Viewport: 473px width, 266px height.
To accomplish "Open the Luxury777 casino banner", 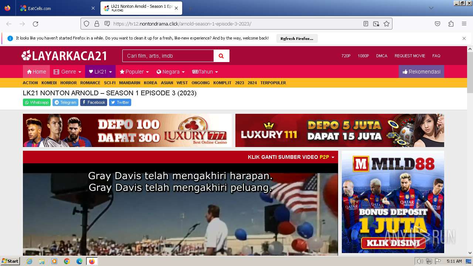I will [x=127, y=130].
